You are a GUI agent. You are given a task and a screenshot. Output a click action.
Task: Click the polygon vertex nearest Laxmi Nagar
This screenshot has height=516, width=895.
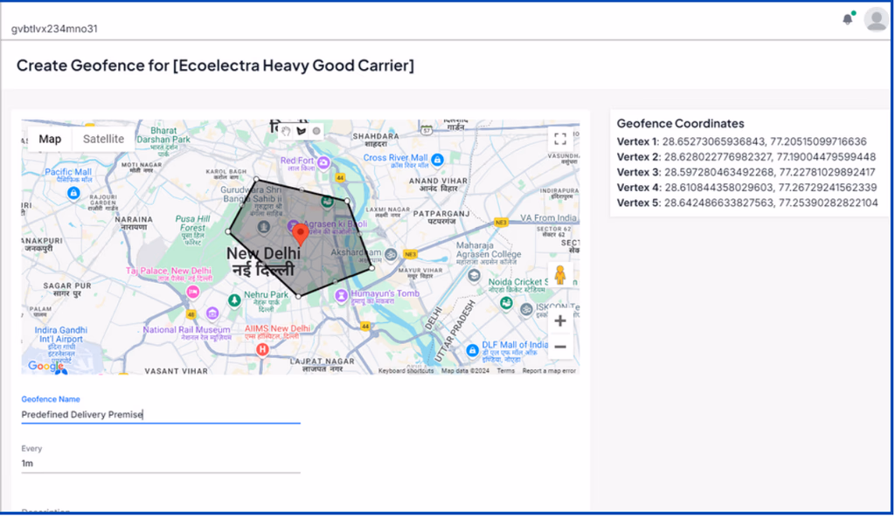[347, 201]
